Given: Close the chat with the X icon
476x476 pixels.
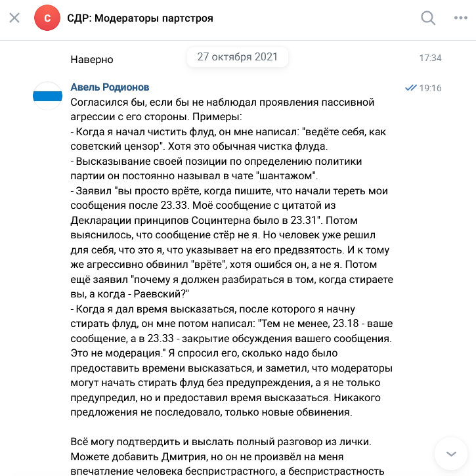Looking at the screenshot, I should pos(14,18).
